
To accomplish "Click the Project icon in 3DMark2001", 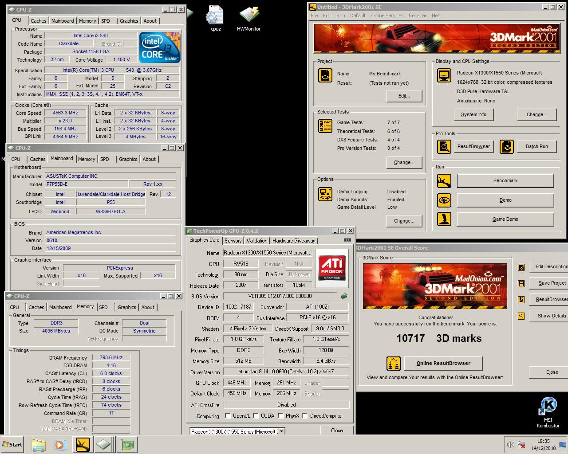I will (x=325, y=75).
